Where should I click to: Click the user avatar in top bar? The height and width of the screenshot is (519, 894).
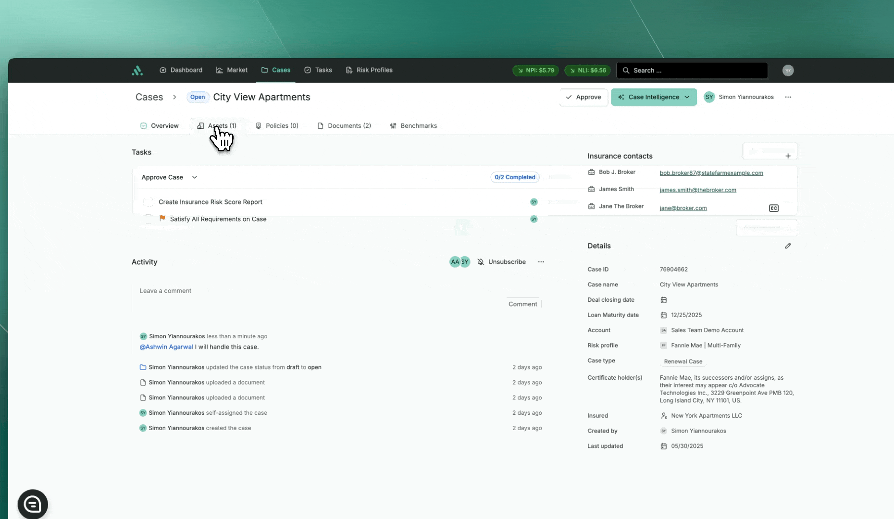click(787, 71)
